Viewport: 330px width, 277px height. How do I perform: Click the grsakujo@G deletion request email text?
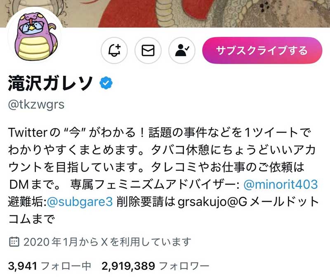212,202
